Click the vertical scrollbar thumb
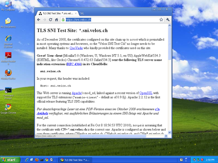This screenshot has width=218, height=163. point(169,44)
